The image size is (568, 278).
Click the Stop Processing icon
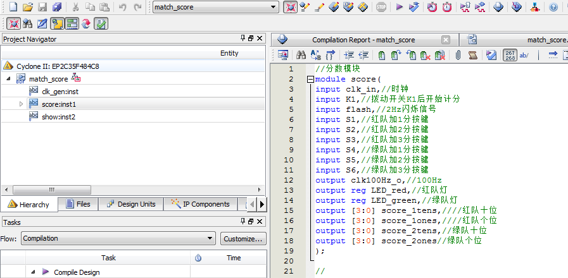(381, 8)
